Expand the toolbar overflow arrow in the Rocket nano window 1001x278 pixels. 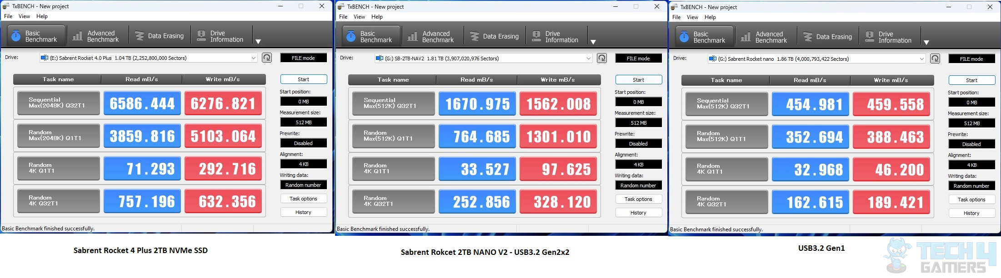pos(926,42)
